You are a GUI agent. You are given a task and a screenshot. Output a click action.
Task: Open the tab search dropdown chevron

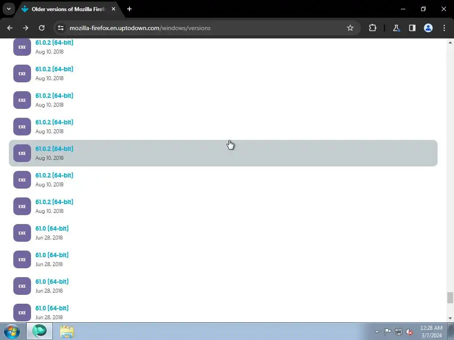click(x=9, y=9)
